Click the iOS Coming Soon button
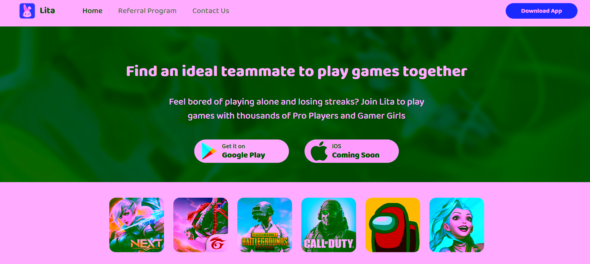This screenshot has height=264, width=590. (x=352, y=151)
